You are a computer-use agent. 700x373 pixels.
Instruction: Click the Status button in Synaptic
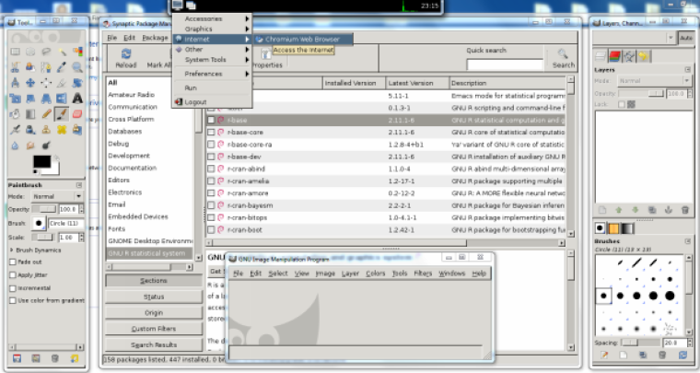pyautogui.click(x=154, y=297)
